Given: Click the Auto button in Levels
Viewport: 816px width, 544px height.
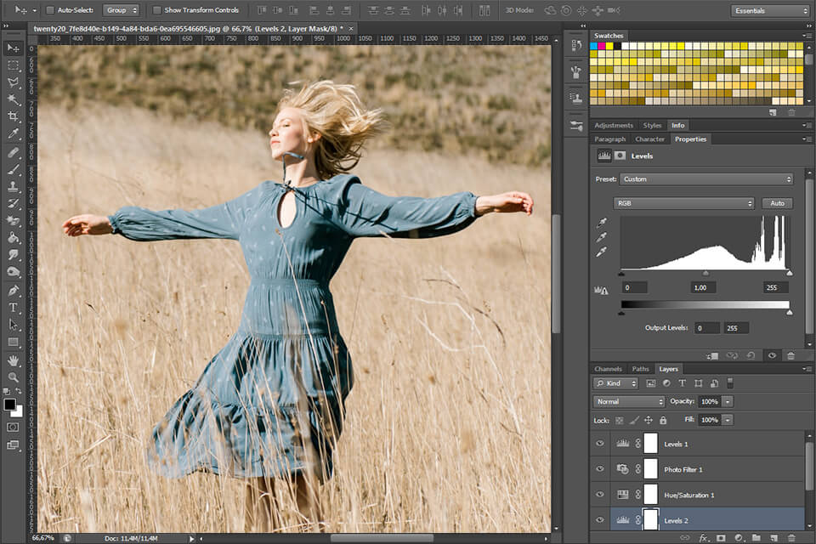Looking at the screenshot, I should [x=776, y=203].
